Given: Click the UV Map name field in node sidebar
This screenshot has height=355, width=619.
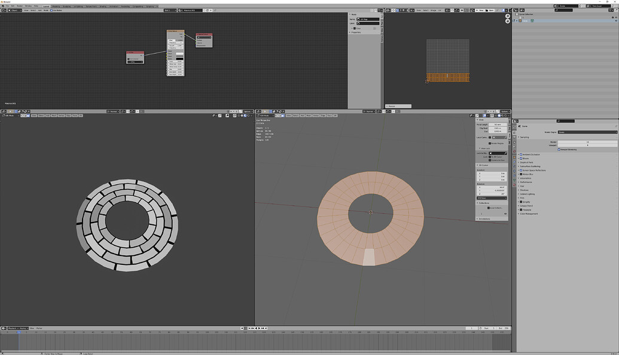Looking at the screenshot, I should click(x=368, y=19).
